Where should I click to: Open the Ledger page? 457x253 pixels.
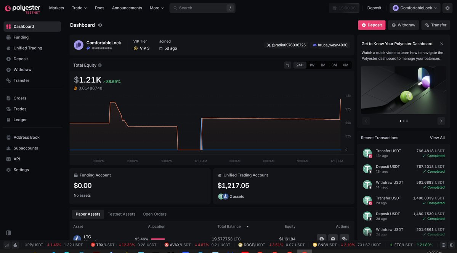tap(32, 120)
